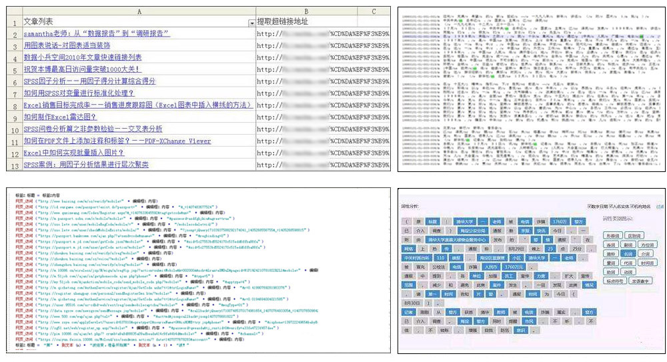667x362 pixels.
Task: Click the 8月29日 word token
Action: pyautogui.click(x=516, y=249)
